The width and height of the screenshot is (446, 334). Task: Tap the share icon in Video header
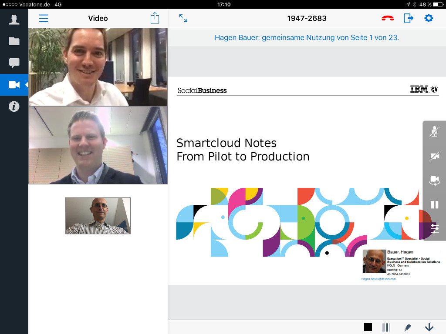[x=155, y=18]
